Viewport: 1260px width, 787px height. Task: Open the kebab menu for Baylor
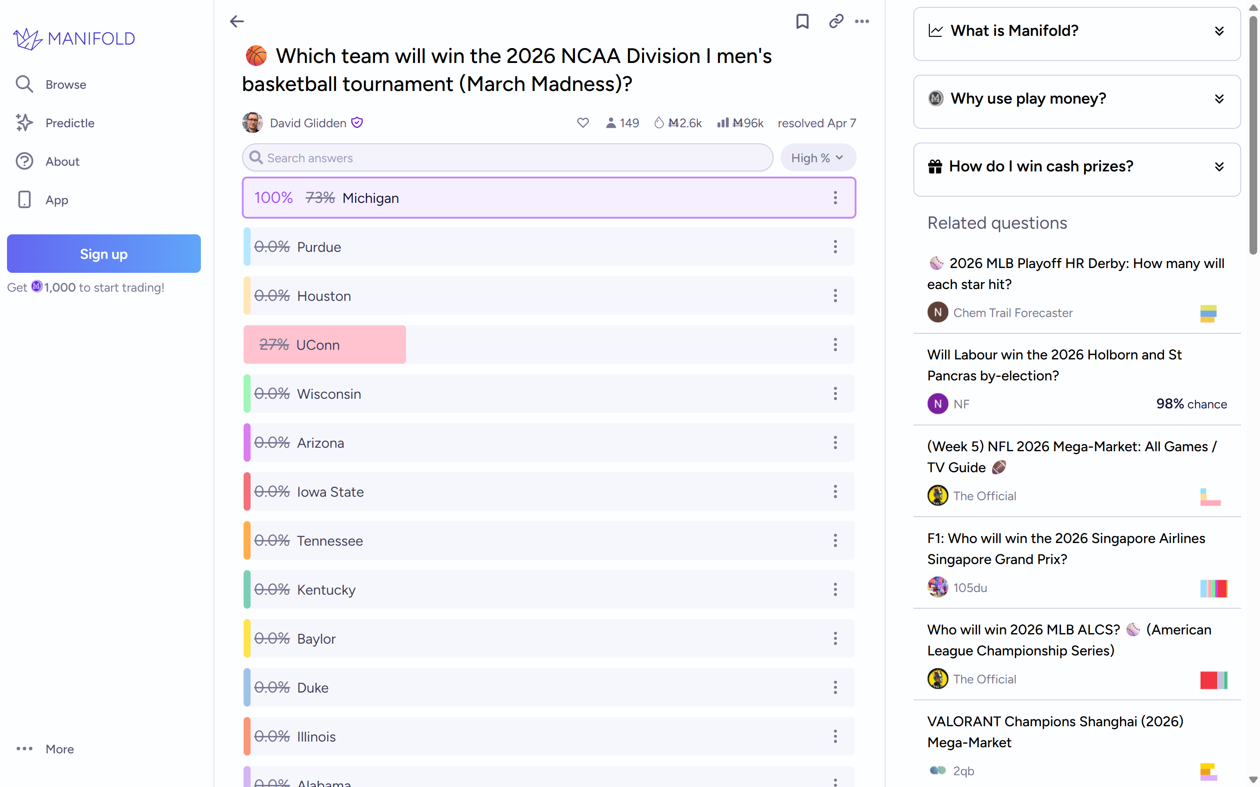tap(835, 638)
